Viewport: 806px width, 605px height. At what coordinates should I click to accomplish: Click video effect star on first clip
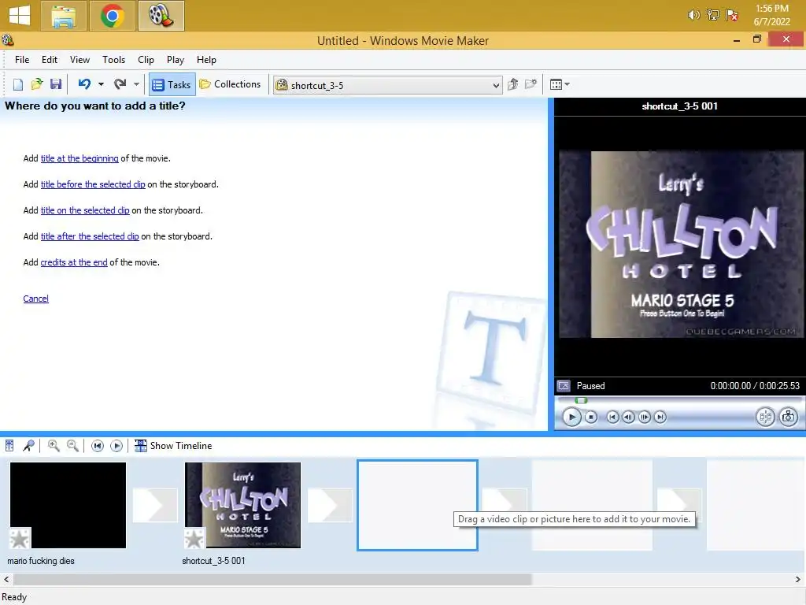tap(20, 539)
